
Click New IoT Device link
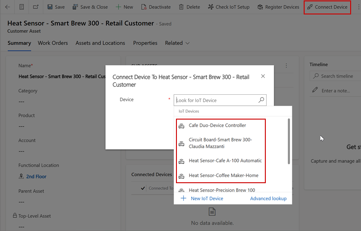pos(207,199)
